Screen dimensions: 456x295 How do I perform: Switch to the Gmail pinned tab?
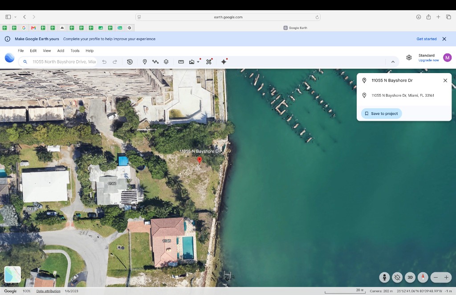coord(33,28)
